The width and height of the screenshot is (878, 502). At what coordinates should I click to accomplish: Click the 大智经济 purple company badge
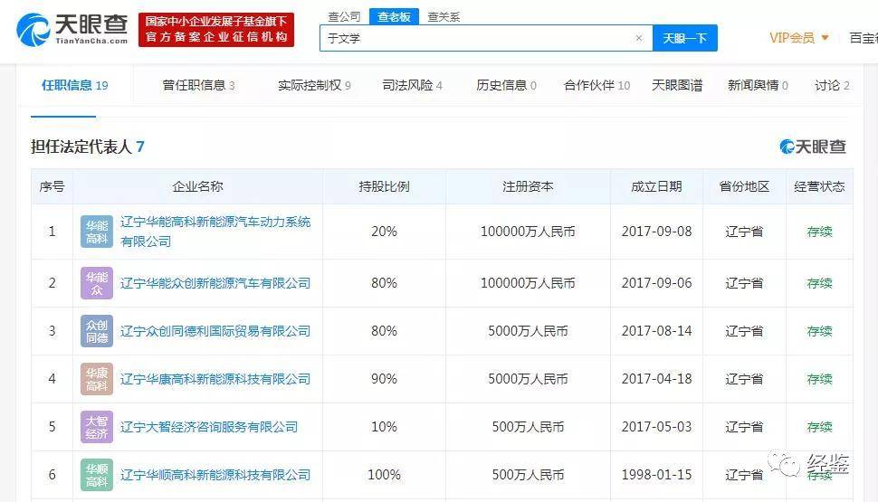97,427
